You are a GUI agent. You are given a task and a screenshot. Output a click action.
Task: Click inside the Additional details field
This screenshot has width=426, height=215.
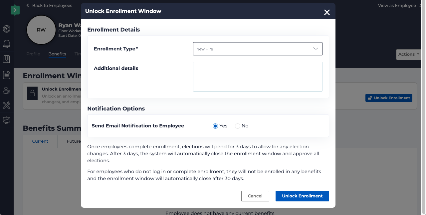[258, 77]
